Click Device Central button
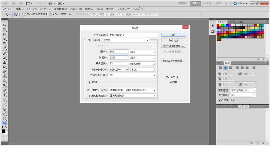Screen dimensions: 270x146 173,61
